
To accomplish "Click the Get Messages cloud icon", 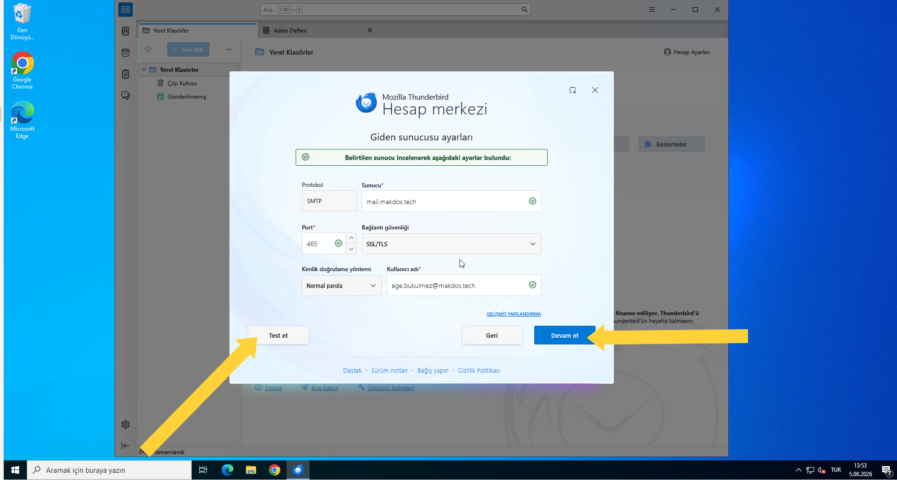I will pos(148,49).
